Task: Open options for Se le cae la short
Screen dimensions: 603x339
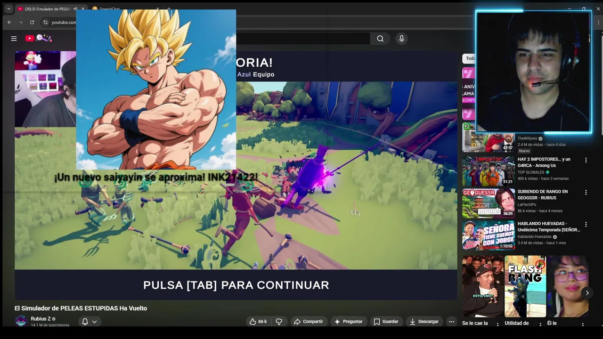Action: [497, 324]
